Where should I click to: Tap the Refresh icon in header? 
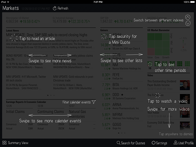[x=55, y=8]
